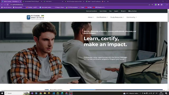
Task: Open the Nueva pestaña bookmark
Action: coord(17,7)
